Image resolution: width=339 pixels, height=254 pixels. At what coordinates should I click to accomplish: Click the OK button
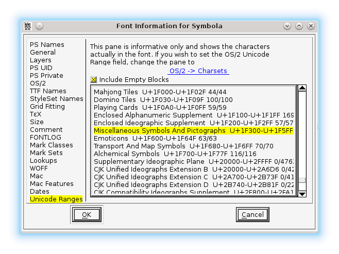(x=87, y=215)
